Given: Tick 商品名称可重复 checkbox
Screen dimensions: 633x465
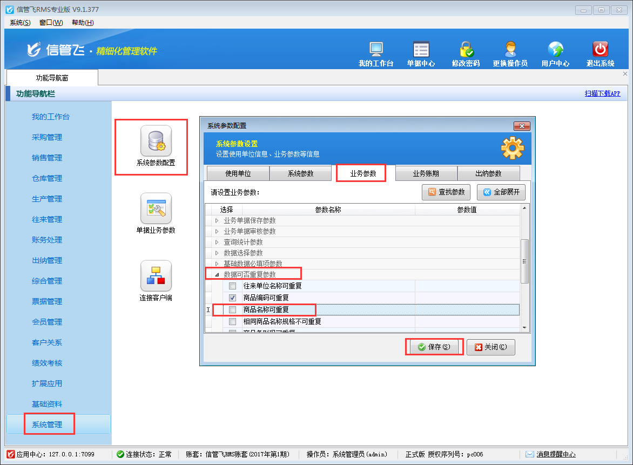Looking at the screenshot, I should tap(233, 310).
